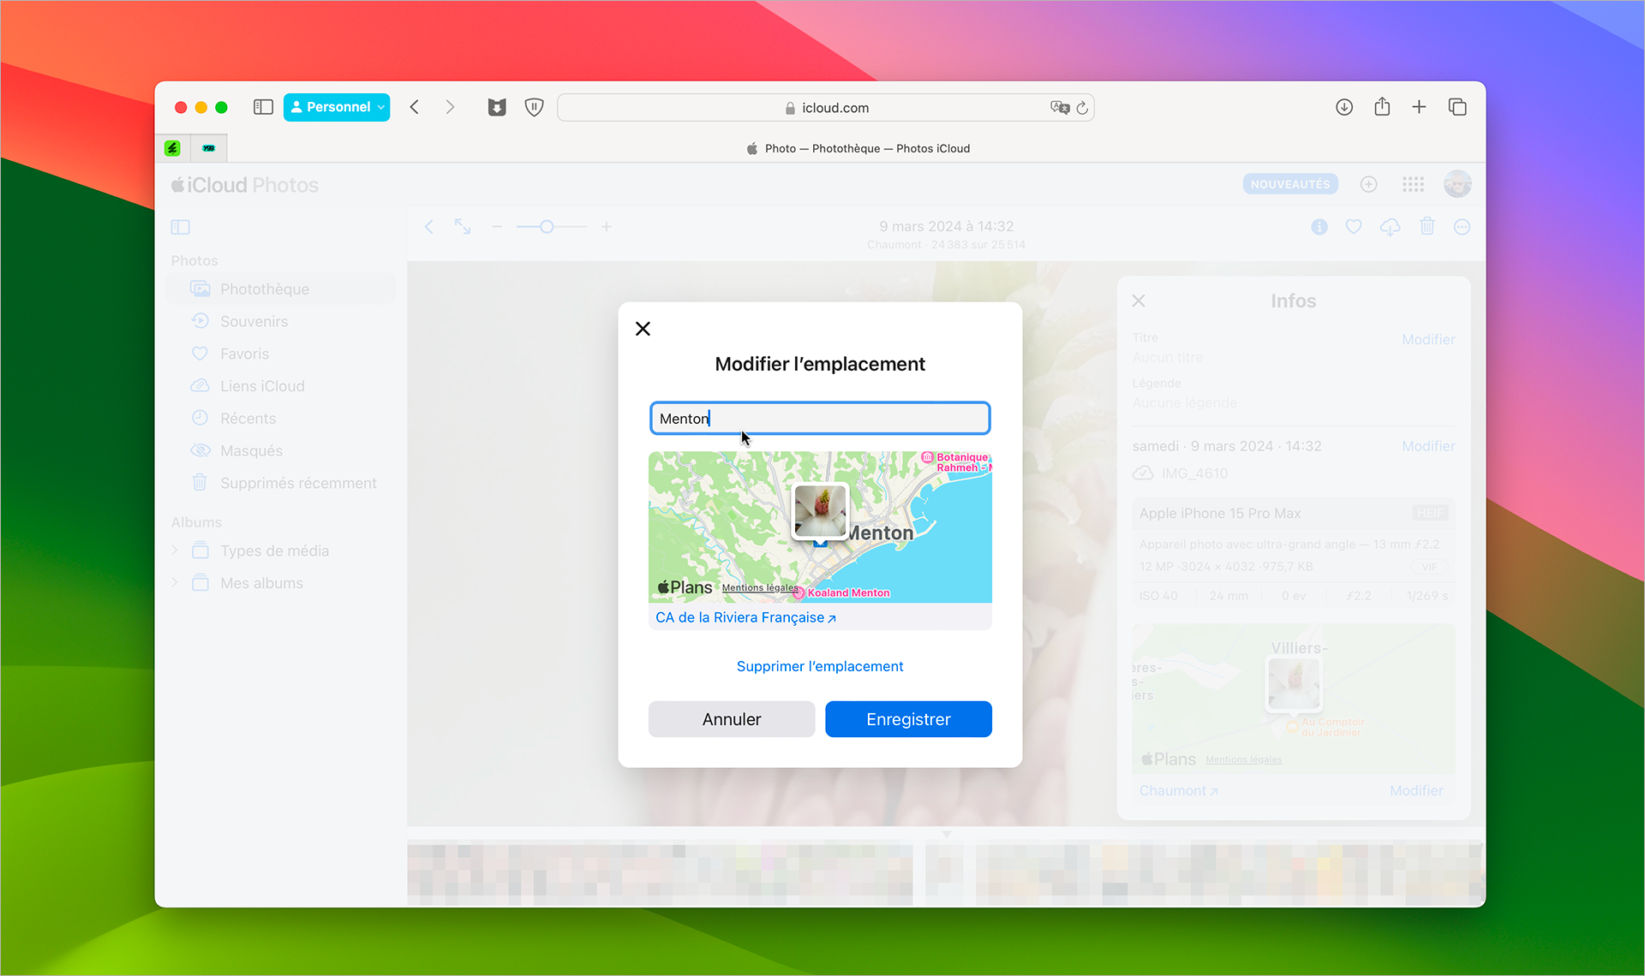Click Enregistrer to save location
Image resolution: width=1645 pixels, height=976 pixels.
coord(908,718)
